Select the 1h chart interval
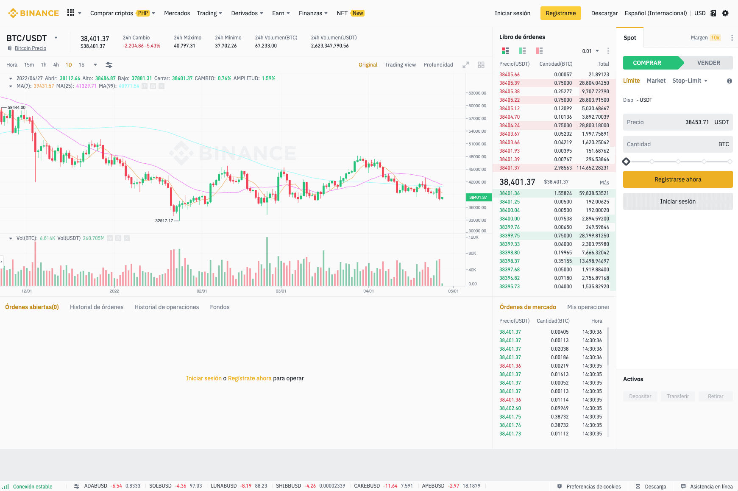This screenshot has width=738, height=491. pyautogui.click(x=44, y=65)
